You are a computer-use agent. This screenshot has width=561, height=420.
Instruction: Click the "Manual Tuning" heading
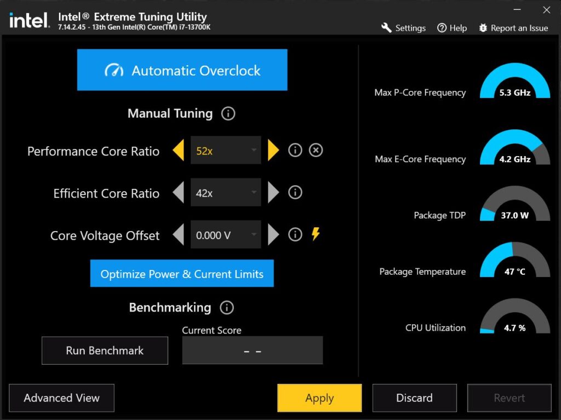pos(170,114)
